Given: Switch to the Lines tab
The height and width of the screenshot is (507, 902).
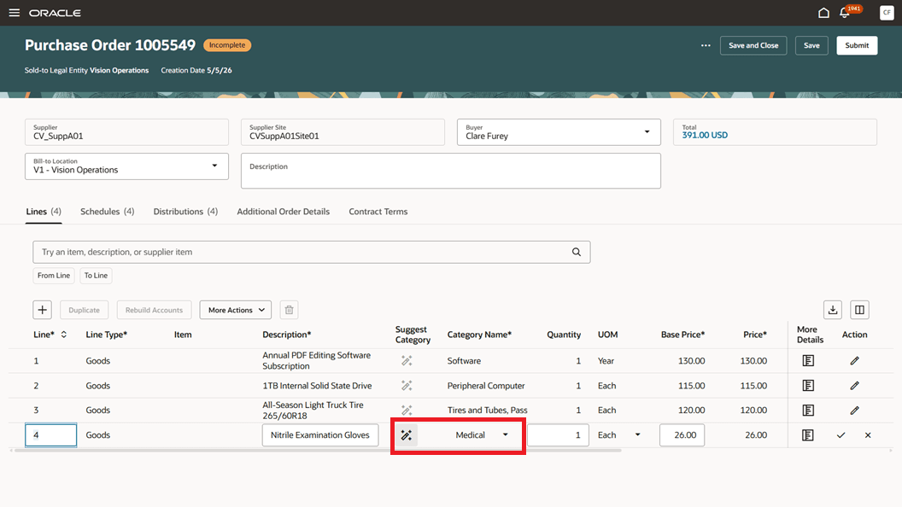Looking at the screenshot, I should pos(44,212).
